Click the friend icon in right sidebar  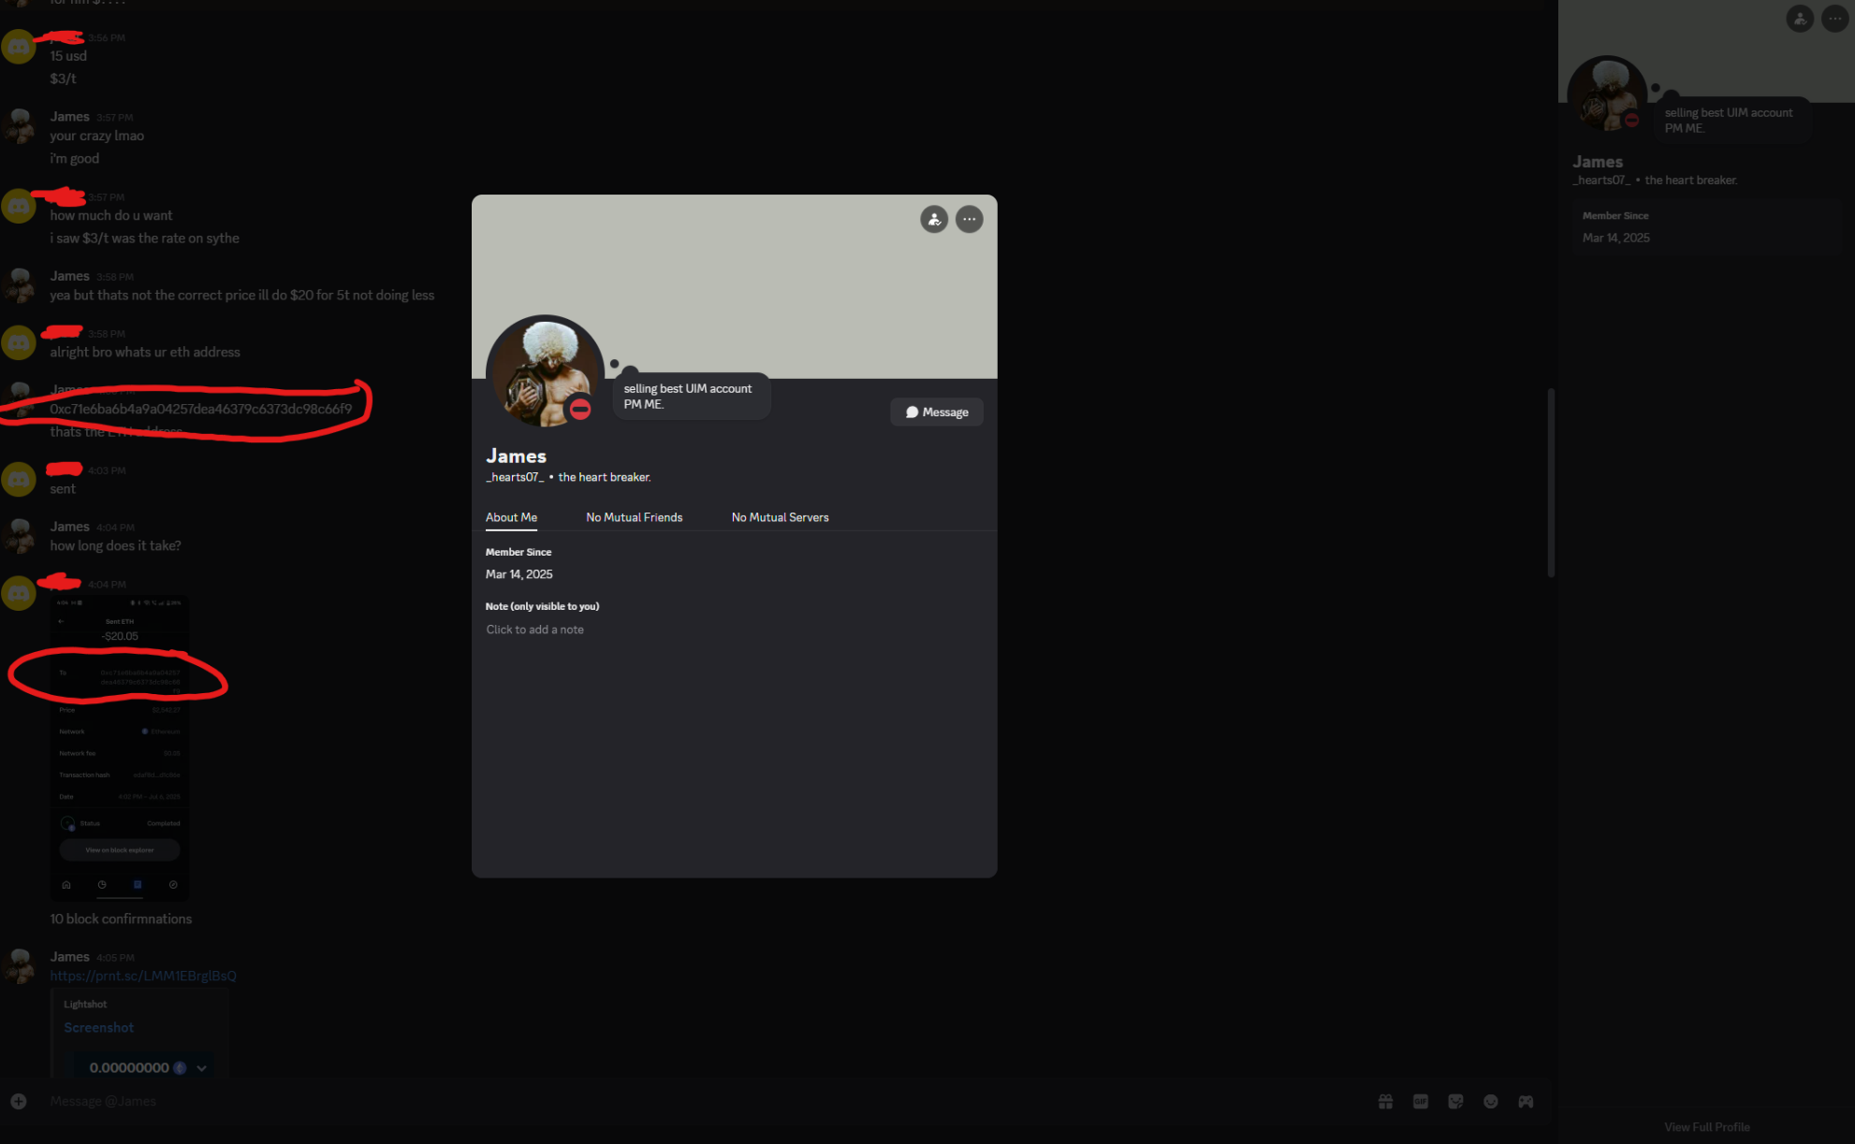1799,19
